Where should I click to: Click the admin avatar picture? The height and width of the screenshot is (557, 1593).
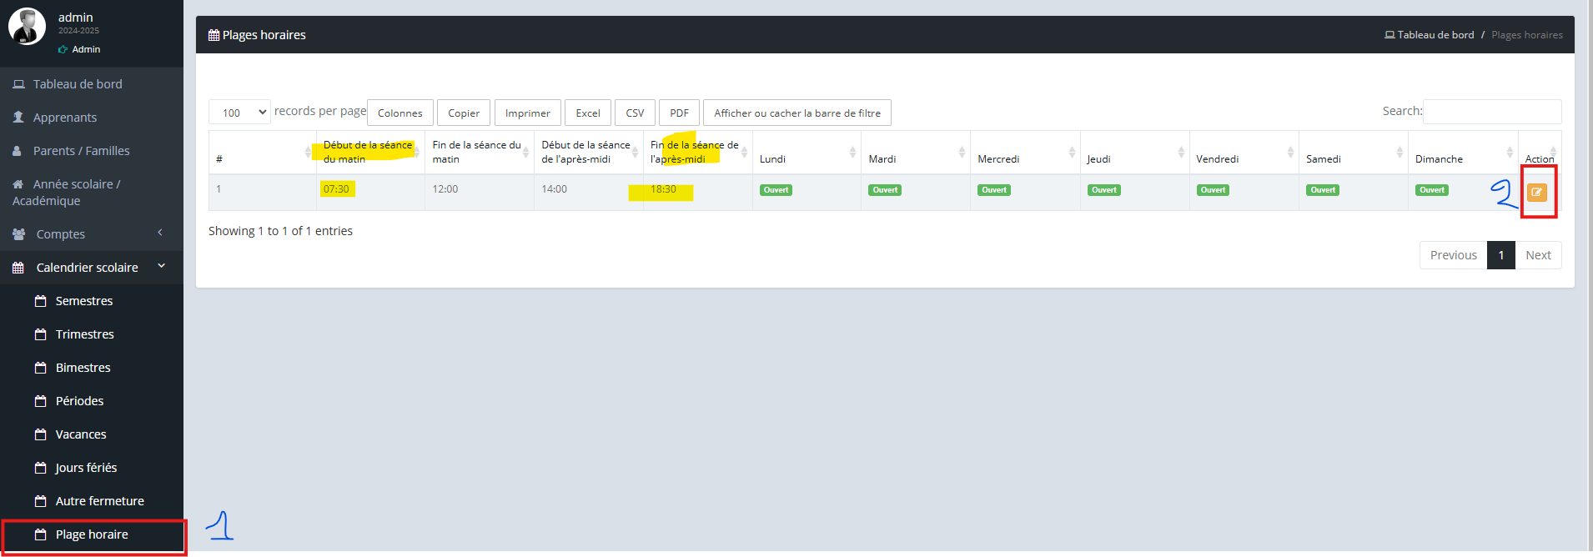click(27, 26)
